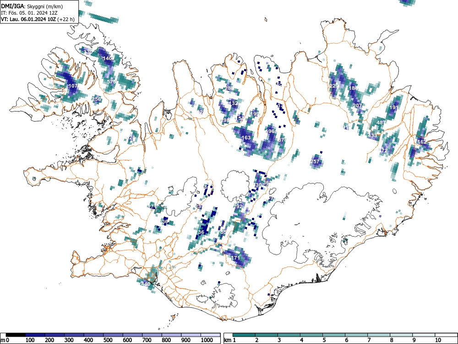Click the visibility value "199" on the map
The width and height of the screenshot is (458, 344).
(255, 113)
